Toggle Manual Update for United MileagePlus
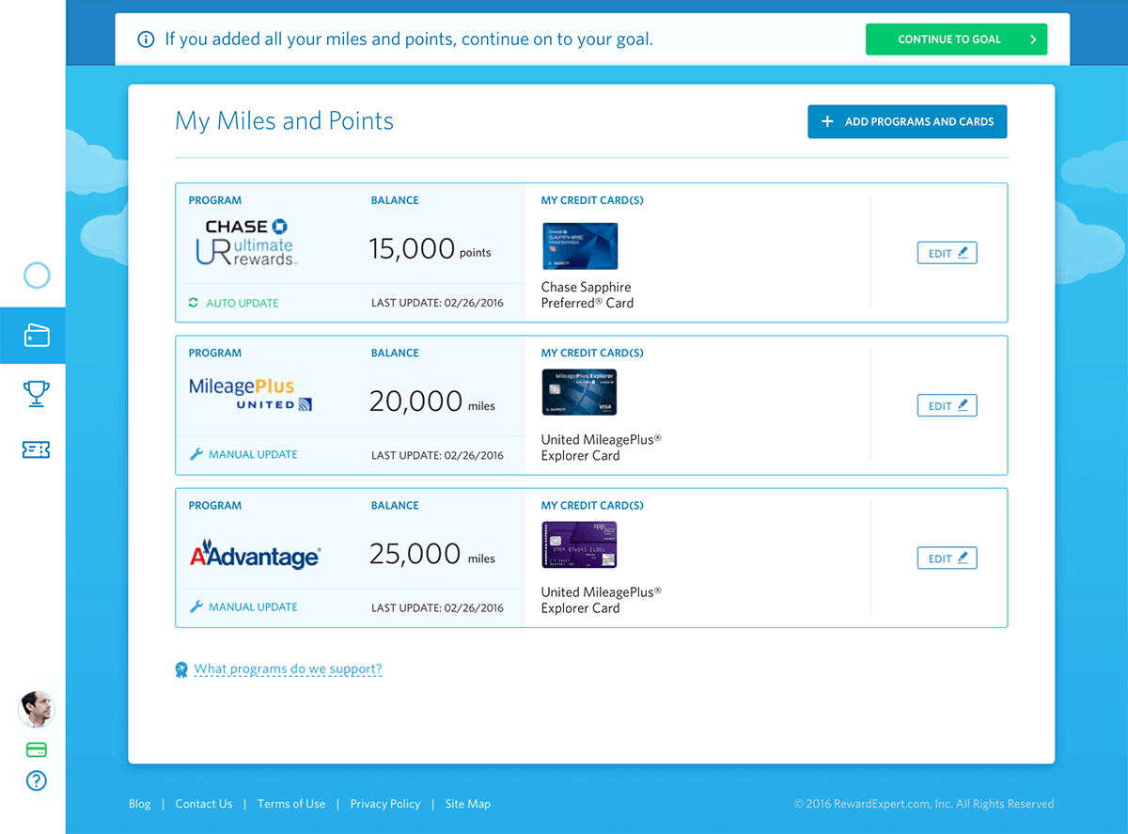This screenshot has width=1128, height=834. (243, 454)
